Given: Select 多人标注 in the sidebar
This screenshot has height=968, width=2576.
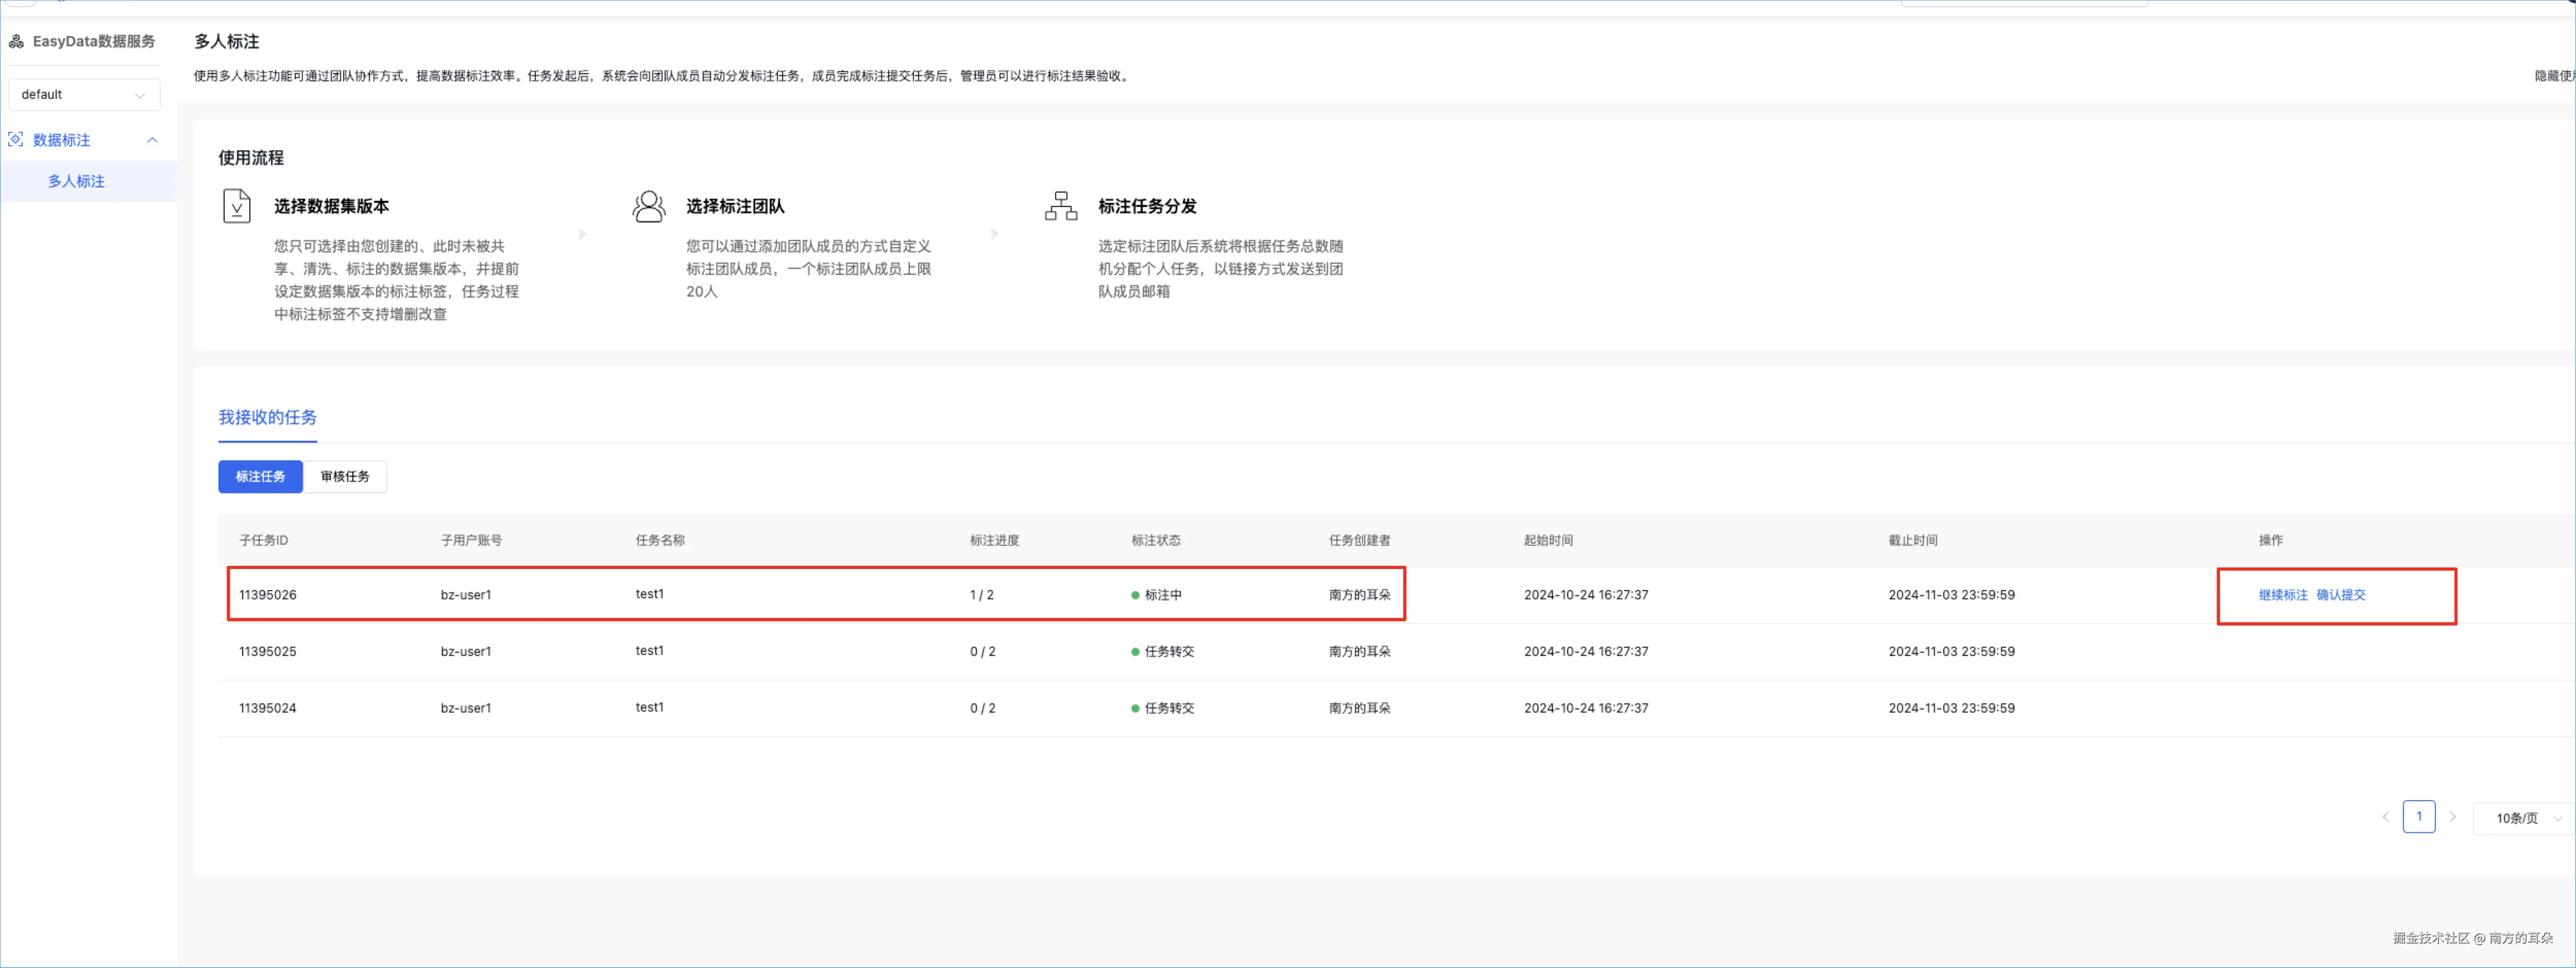Looking at the screenshot, I should point(76,182).
